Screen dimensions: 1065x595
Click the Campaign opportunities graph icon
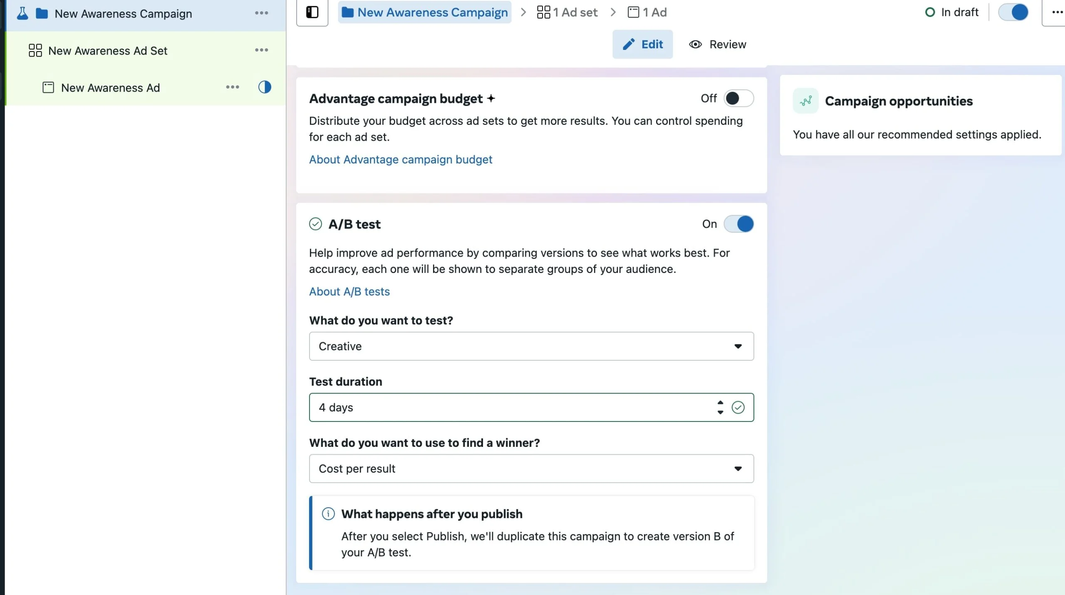[805, 101]
